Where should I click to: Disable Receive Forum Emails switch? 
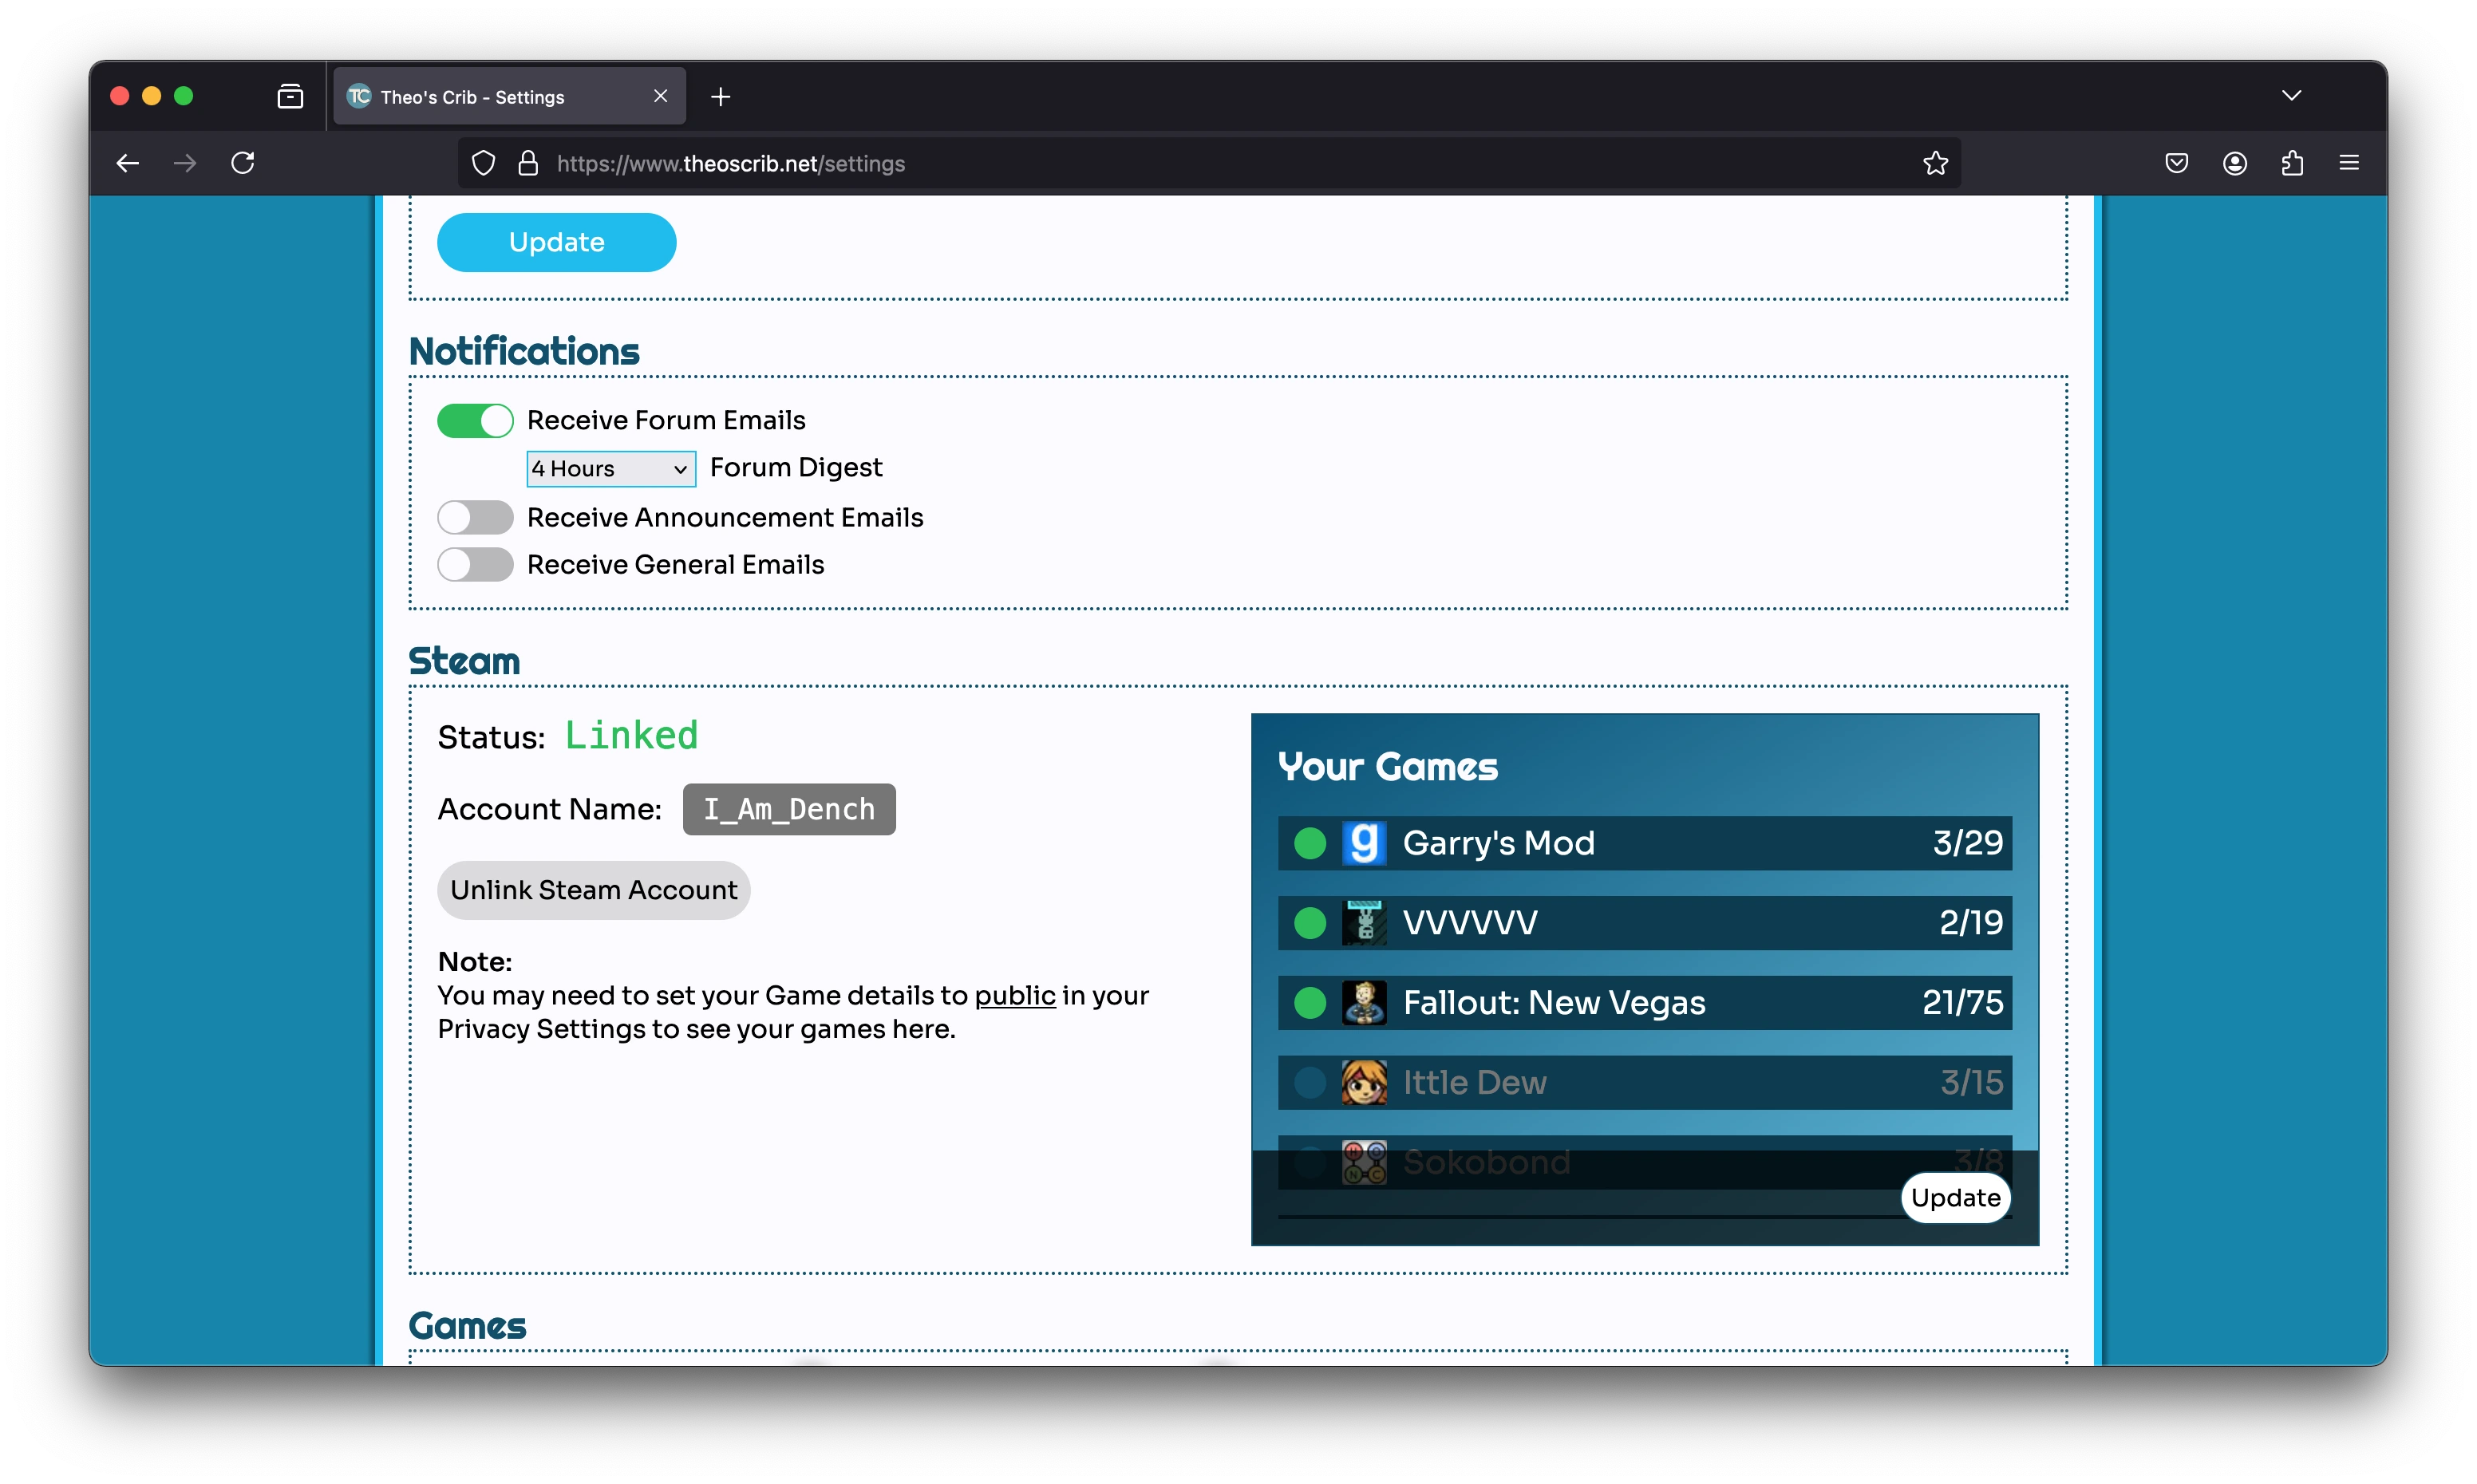(475, 420)
